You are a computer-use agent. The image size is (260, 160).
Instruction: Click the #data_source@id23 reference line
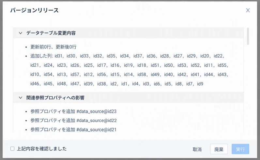pos(73,112)
